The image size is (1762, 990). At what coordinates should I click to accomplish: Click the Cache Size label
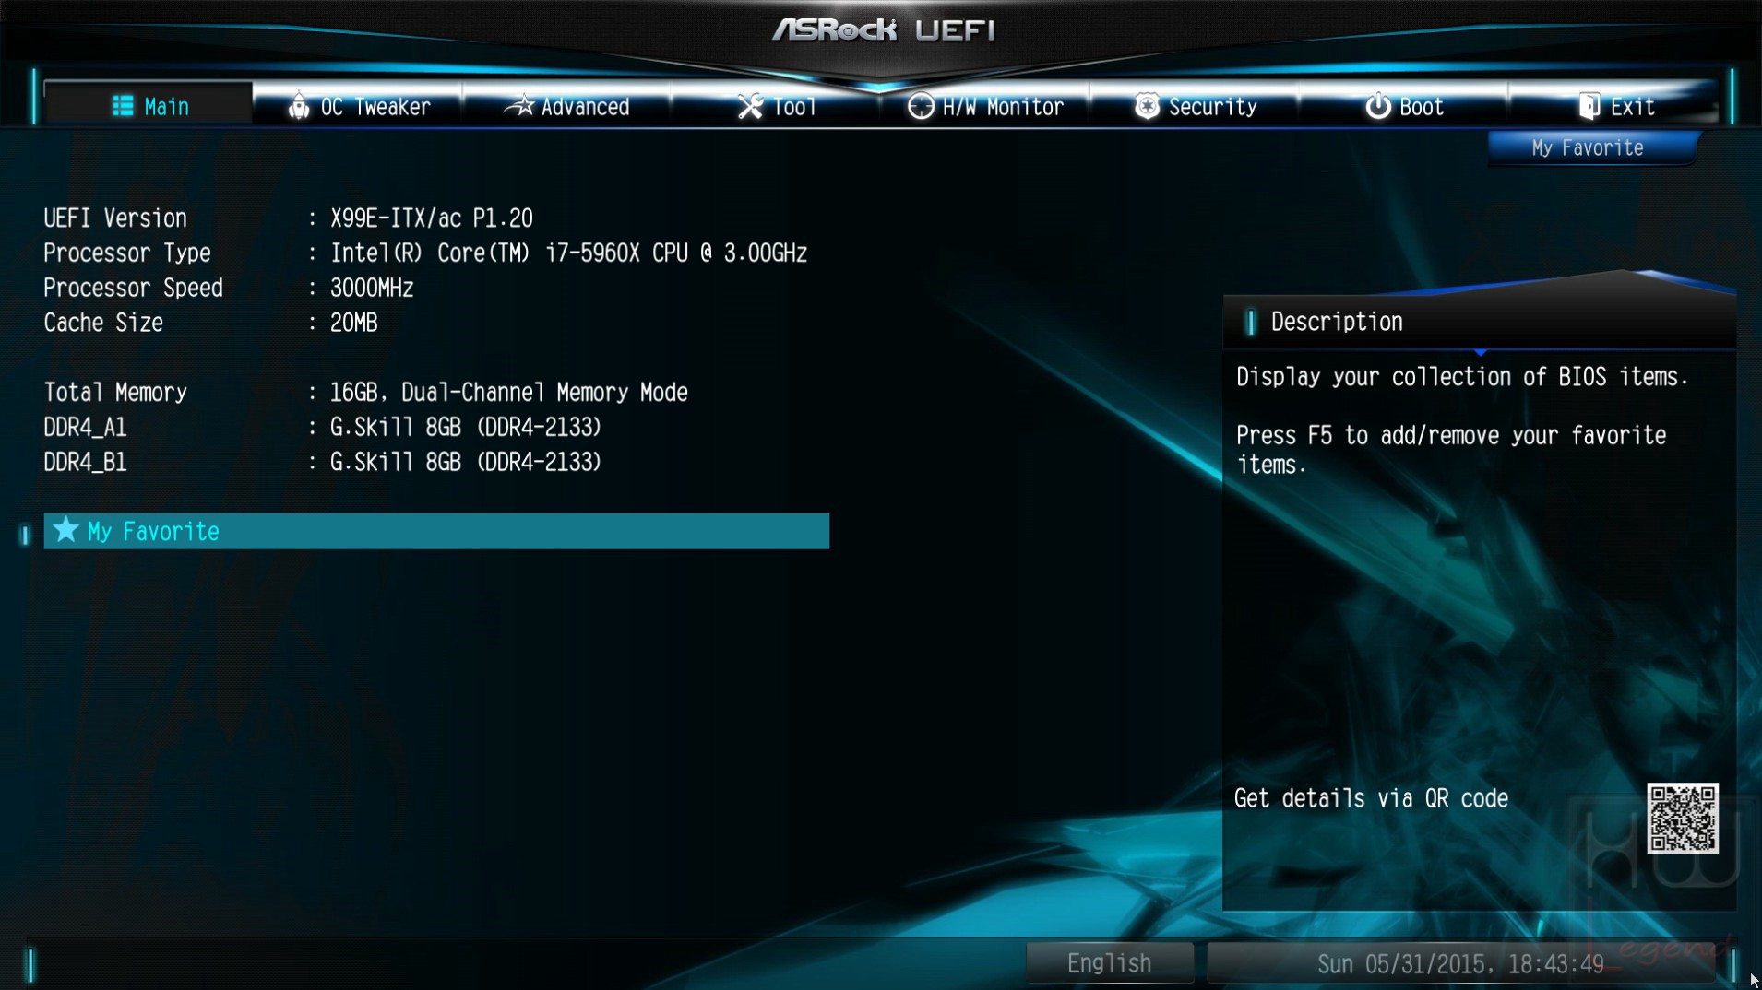coord(103,324)
